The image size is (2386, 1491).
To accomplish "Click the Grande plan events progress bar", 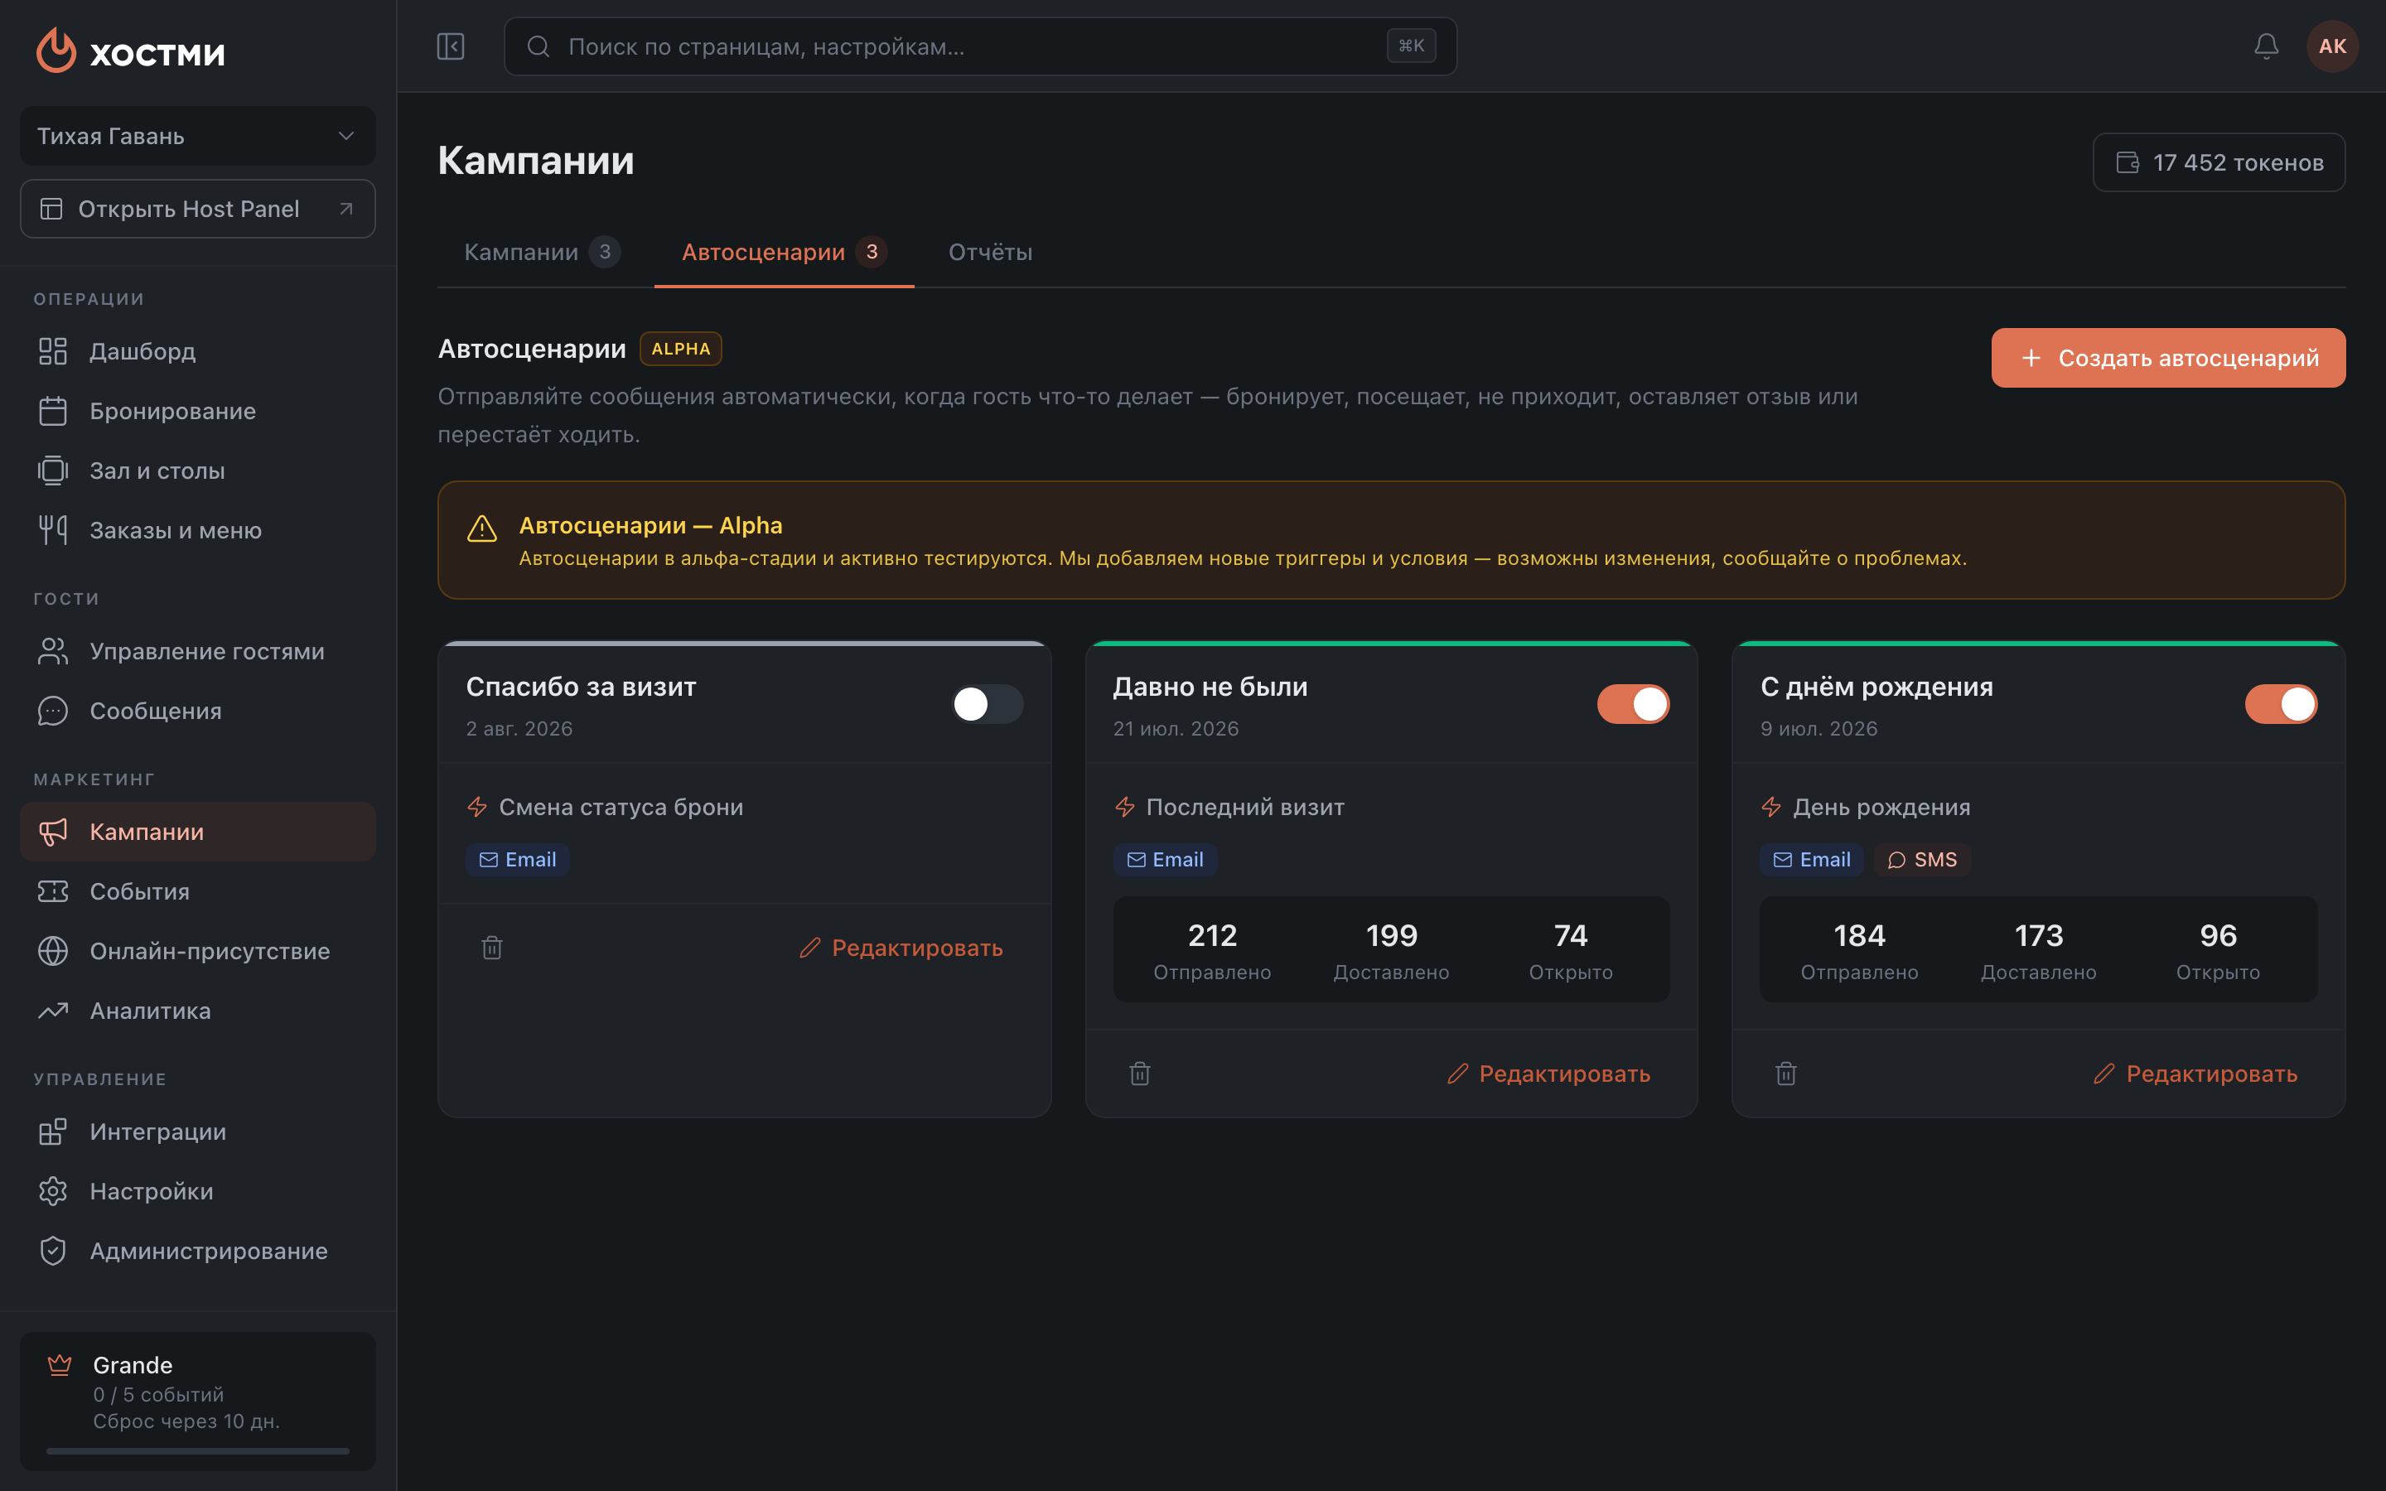I will click(197, 1450).
